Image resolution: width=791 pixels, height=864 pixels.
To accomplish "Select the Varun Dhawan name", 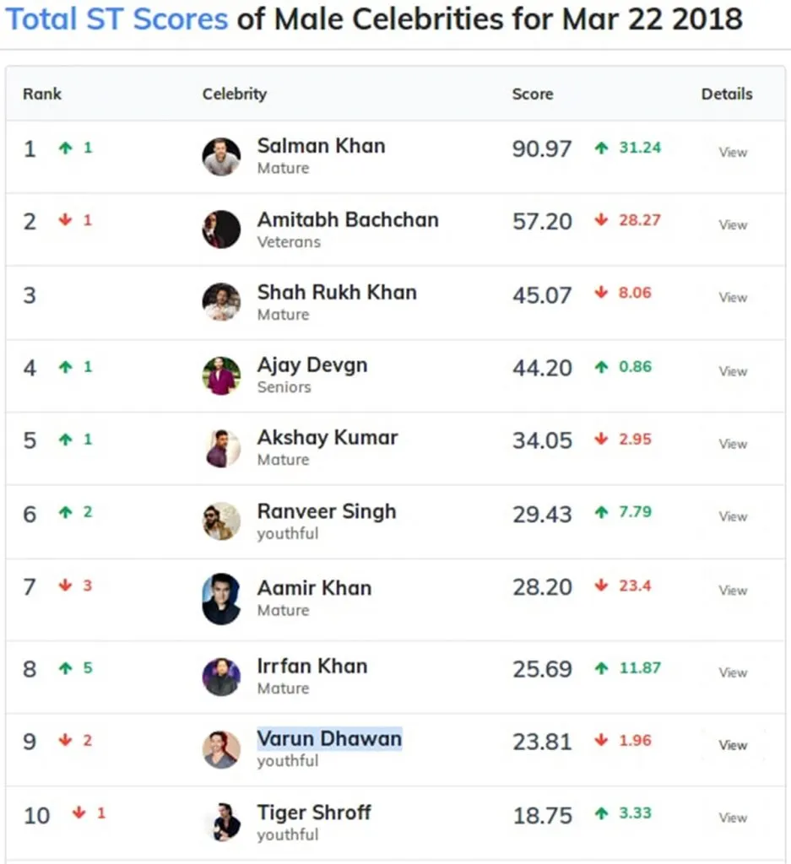I will (x=329, y=739).
